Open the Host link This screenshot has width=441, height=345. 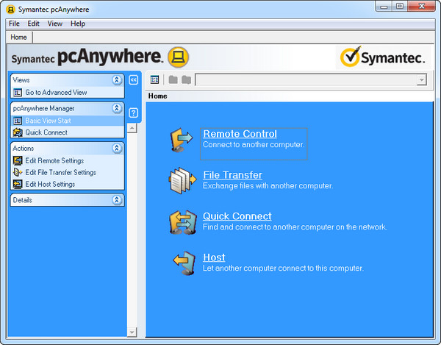point(214,257)
